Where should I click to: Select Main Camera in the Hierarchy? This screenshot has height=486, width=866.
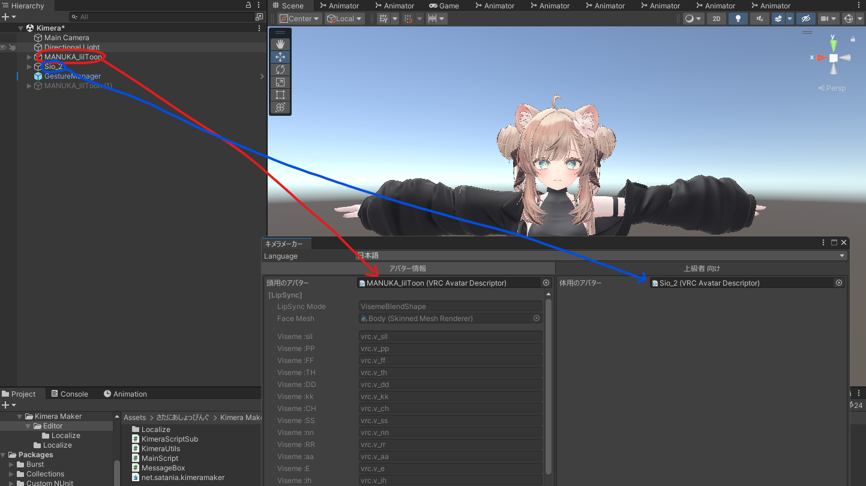[x=67, y=38]
